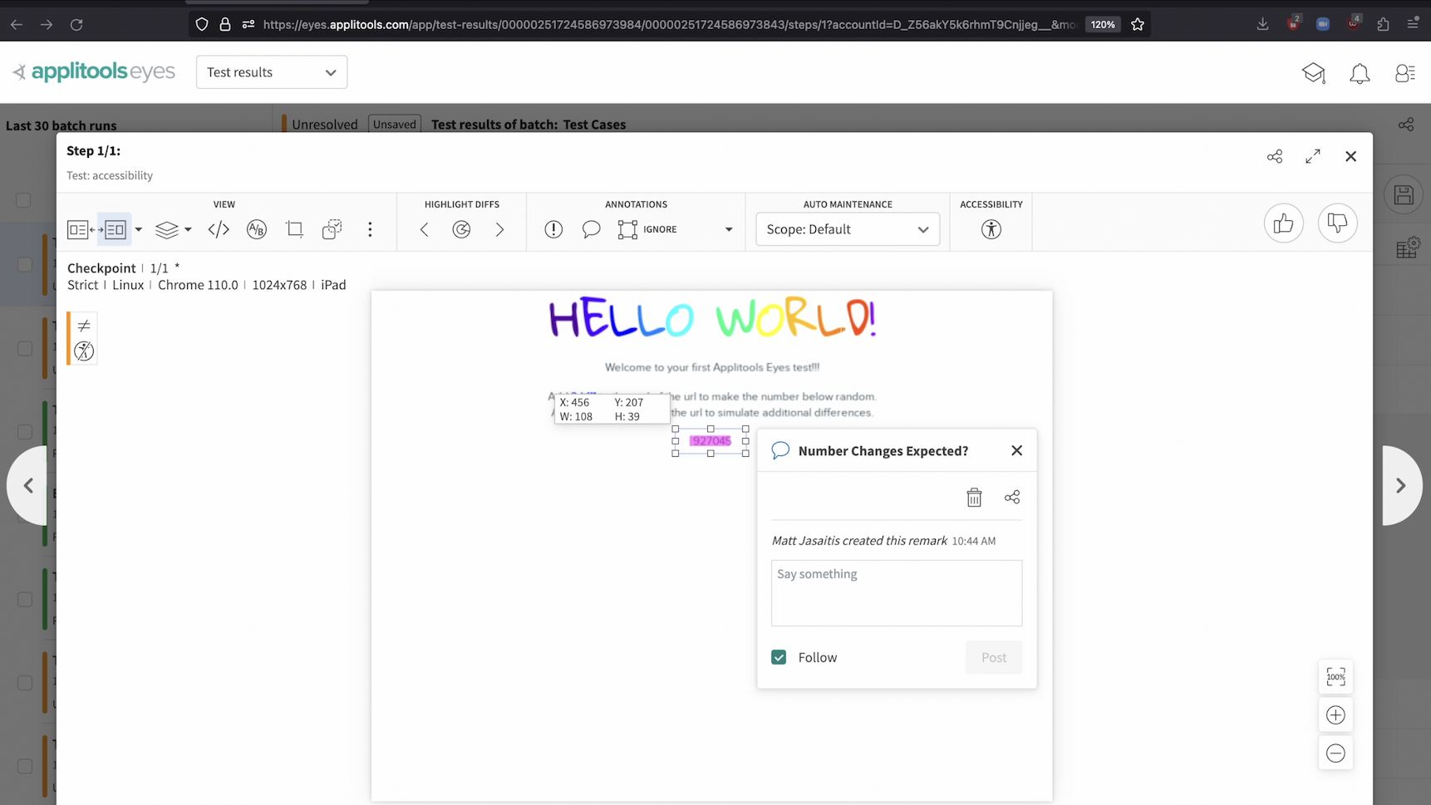Select the crop image tool
This screenshot has height=805, width=1431.
(294, 229)
